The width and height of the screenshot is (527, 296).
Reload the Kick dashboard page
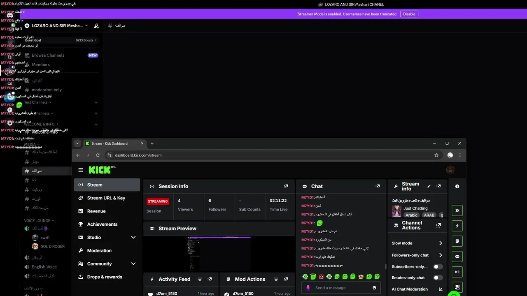pyautogui.click(x=98, y=155)
